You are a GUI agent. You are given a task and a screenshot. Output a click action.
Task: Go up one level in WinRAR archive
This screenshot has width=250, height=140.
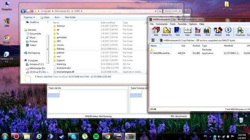[x=153, y=40]
